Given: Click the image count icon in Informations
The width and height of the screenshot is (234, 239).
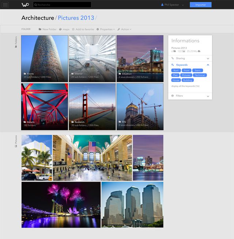Looking at the screenshot, I should click(x=184, y=51).
